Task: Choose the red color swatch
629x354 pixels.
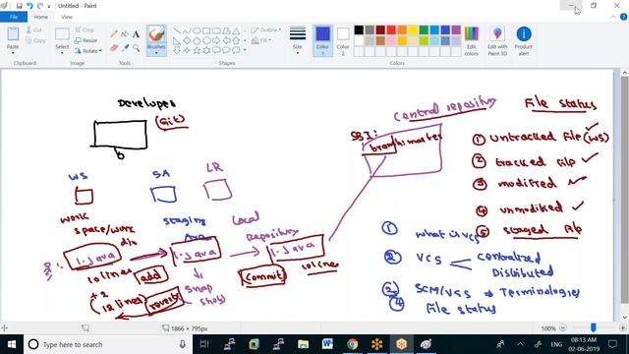Action: 391,29
